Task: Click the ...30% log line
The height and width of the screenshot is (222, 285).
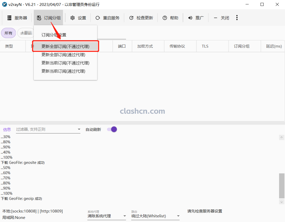Action: pos(6,137)
